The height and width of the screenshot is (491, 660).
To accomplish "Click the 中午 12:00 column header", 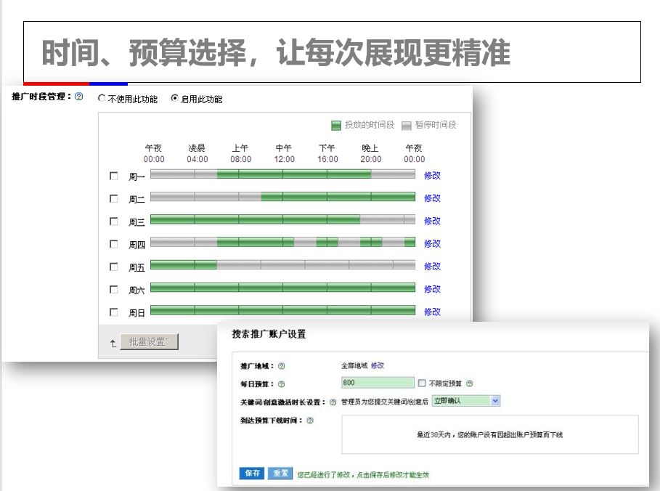I will coord(284,154).
